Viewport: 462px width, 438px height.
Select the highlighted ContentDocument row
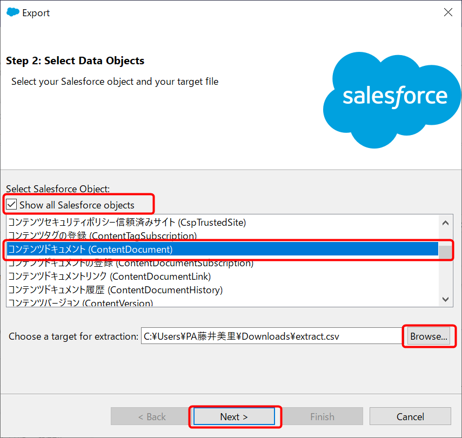pyautogui.click(x=223, y=249)
